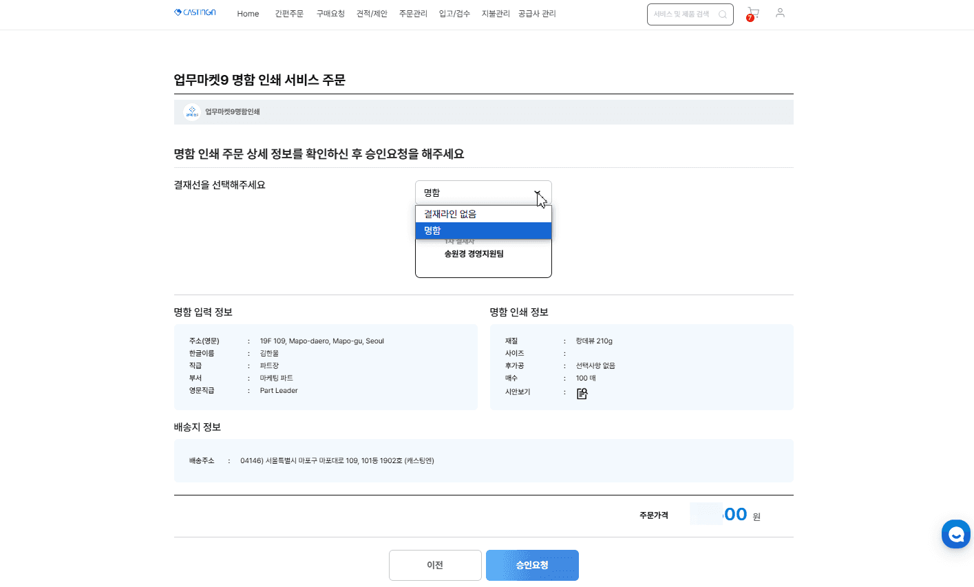Click the '배송지 정보' section title
974x587 pixels.
pos(198,427)
